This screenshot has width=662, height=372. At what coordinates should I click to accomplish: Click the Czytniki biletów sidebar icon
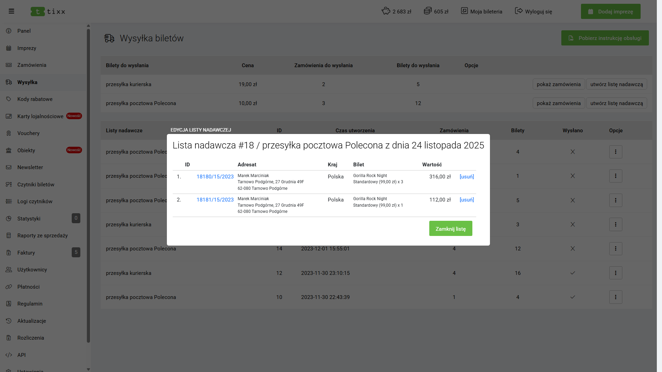click(x=9, y=185)
